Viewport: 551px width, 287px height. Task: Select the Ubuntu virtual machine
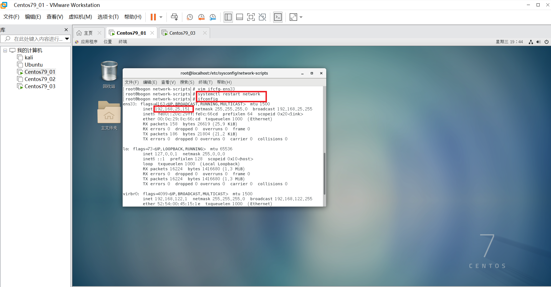click(34, 65)
